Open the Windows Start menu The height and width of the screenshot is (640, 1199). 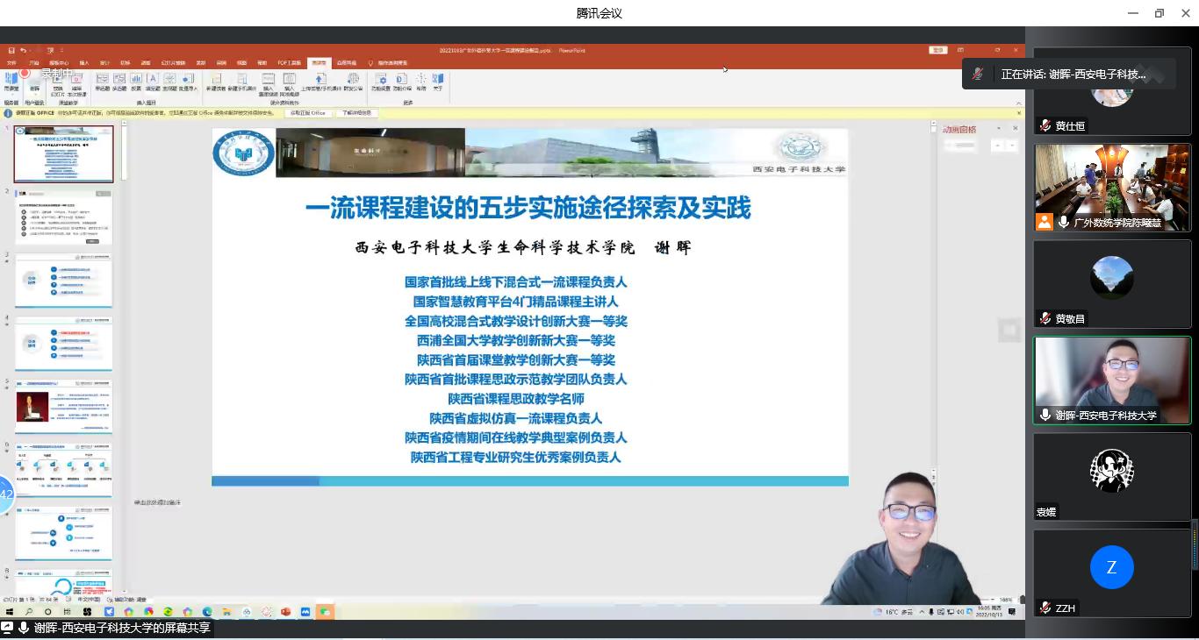pyautogui.click(x=10, y=611)
